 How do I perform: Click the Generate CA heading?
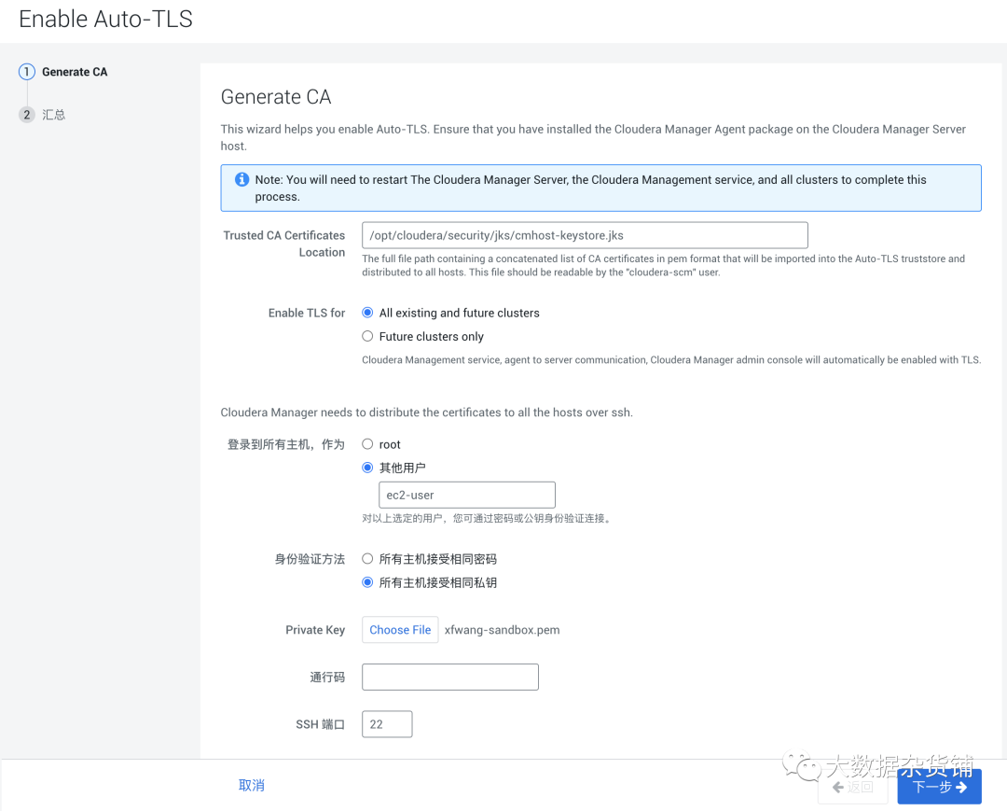click(275, 96)
